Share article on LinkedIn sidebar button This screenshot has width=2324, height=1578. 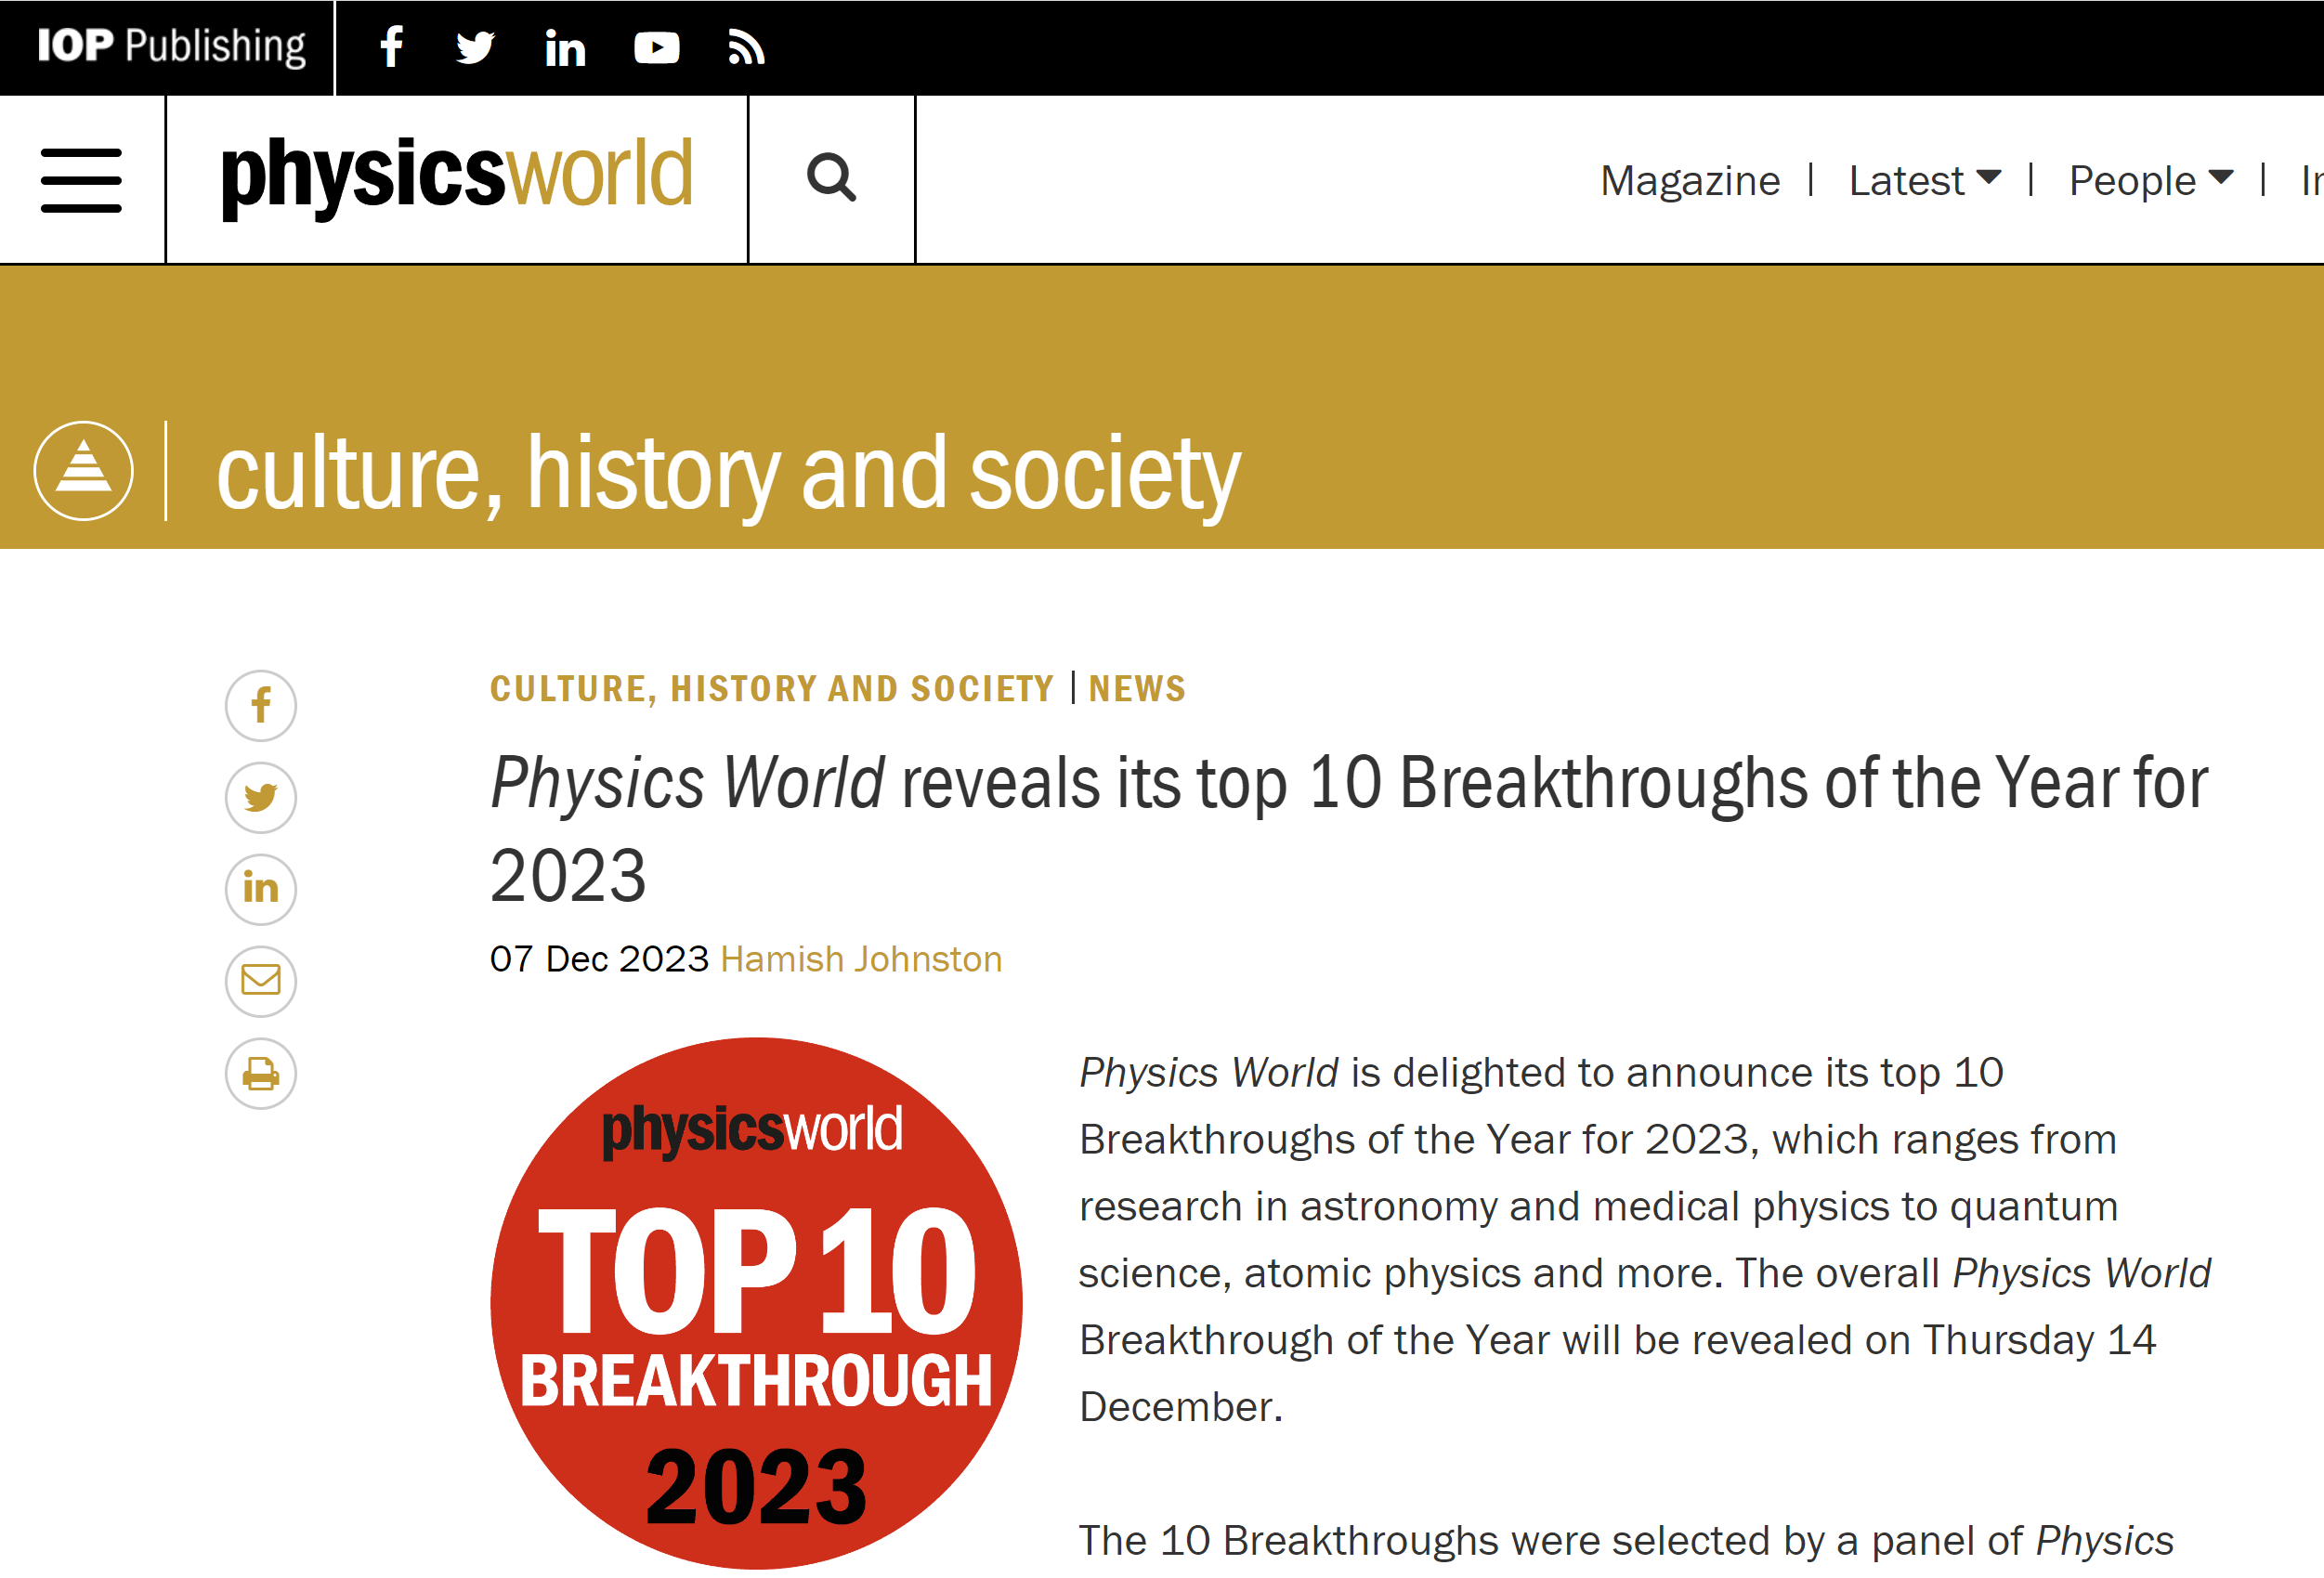[x=261, y=889]
